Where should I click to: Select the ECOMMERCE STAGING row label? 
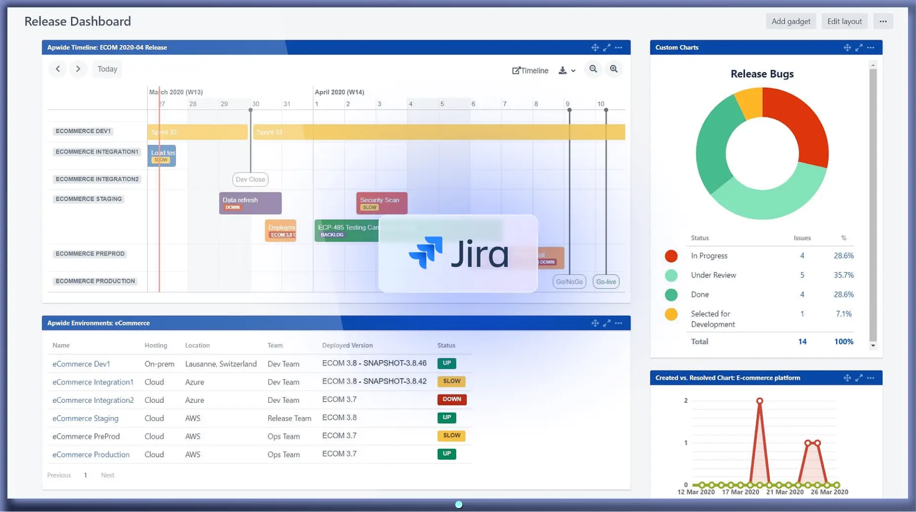(88, 199)
